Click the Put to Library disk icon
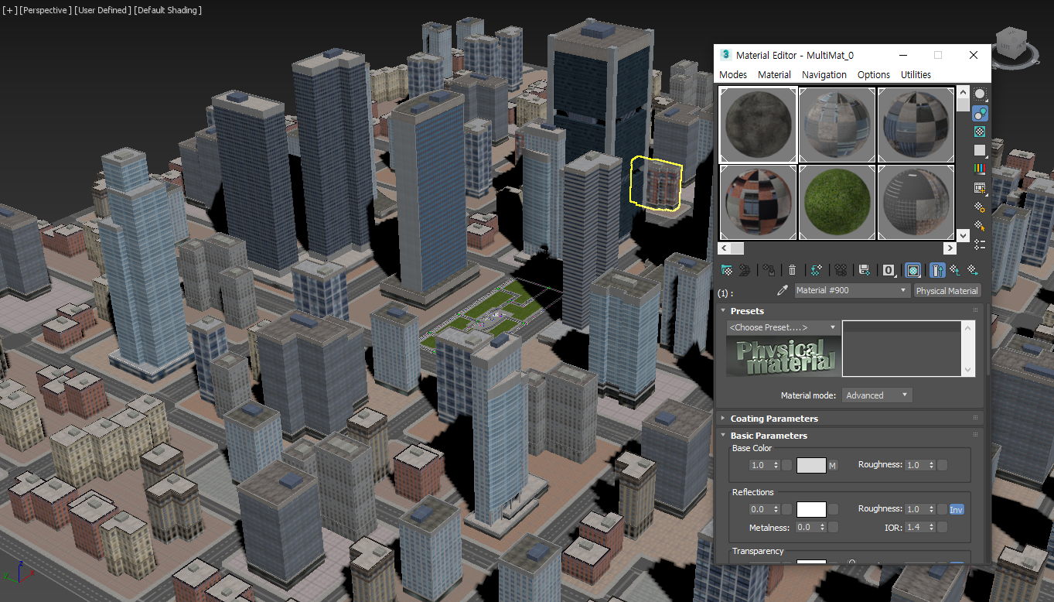Screen dimensions: 1054x602 [x=865, y=270]
